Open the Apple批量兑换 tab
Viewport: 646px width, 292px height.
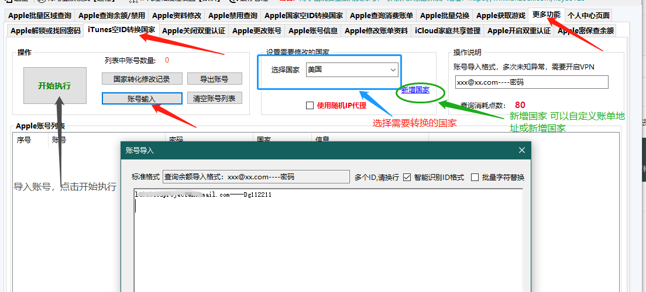(x=445, y=16)
